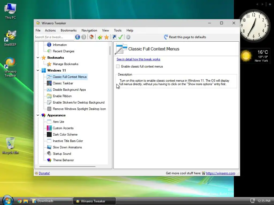
Task: Open the Navigation menu
Action: tap(89, 30)
